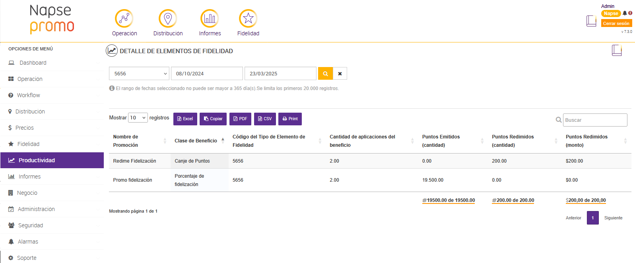Click the orange search magnifier button
635x263 pixels.
coord(325,73)
